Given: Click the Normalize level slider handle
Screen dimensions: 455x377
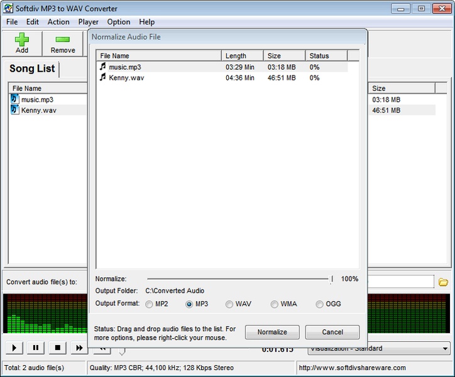Looking at the screenshot, I should point(332,279).
